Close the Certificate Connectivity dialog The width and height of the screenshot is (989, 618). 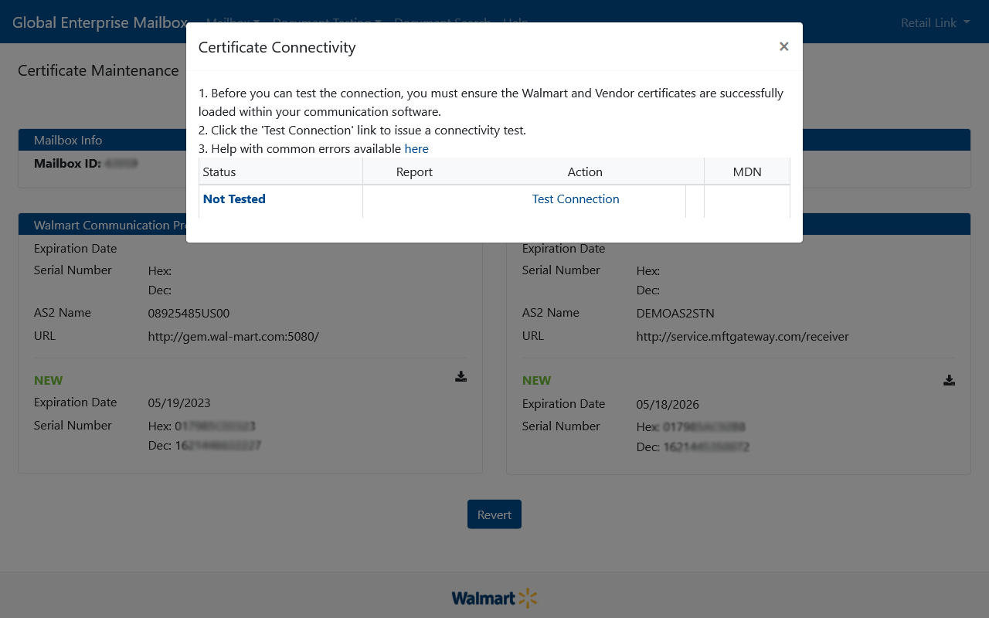(783, 46)
